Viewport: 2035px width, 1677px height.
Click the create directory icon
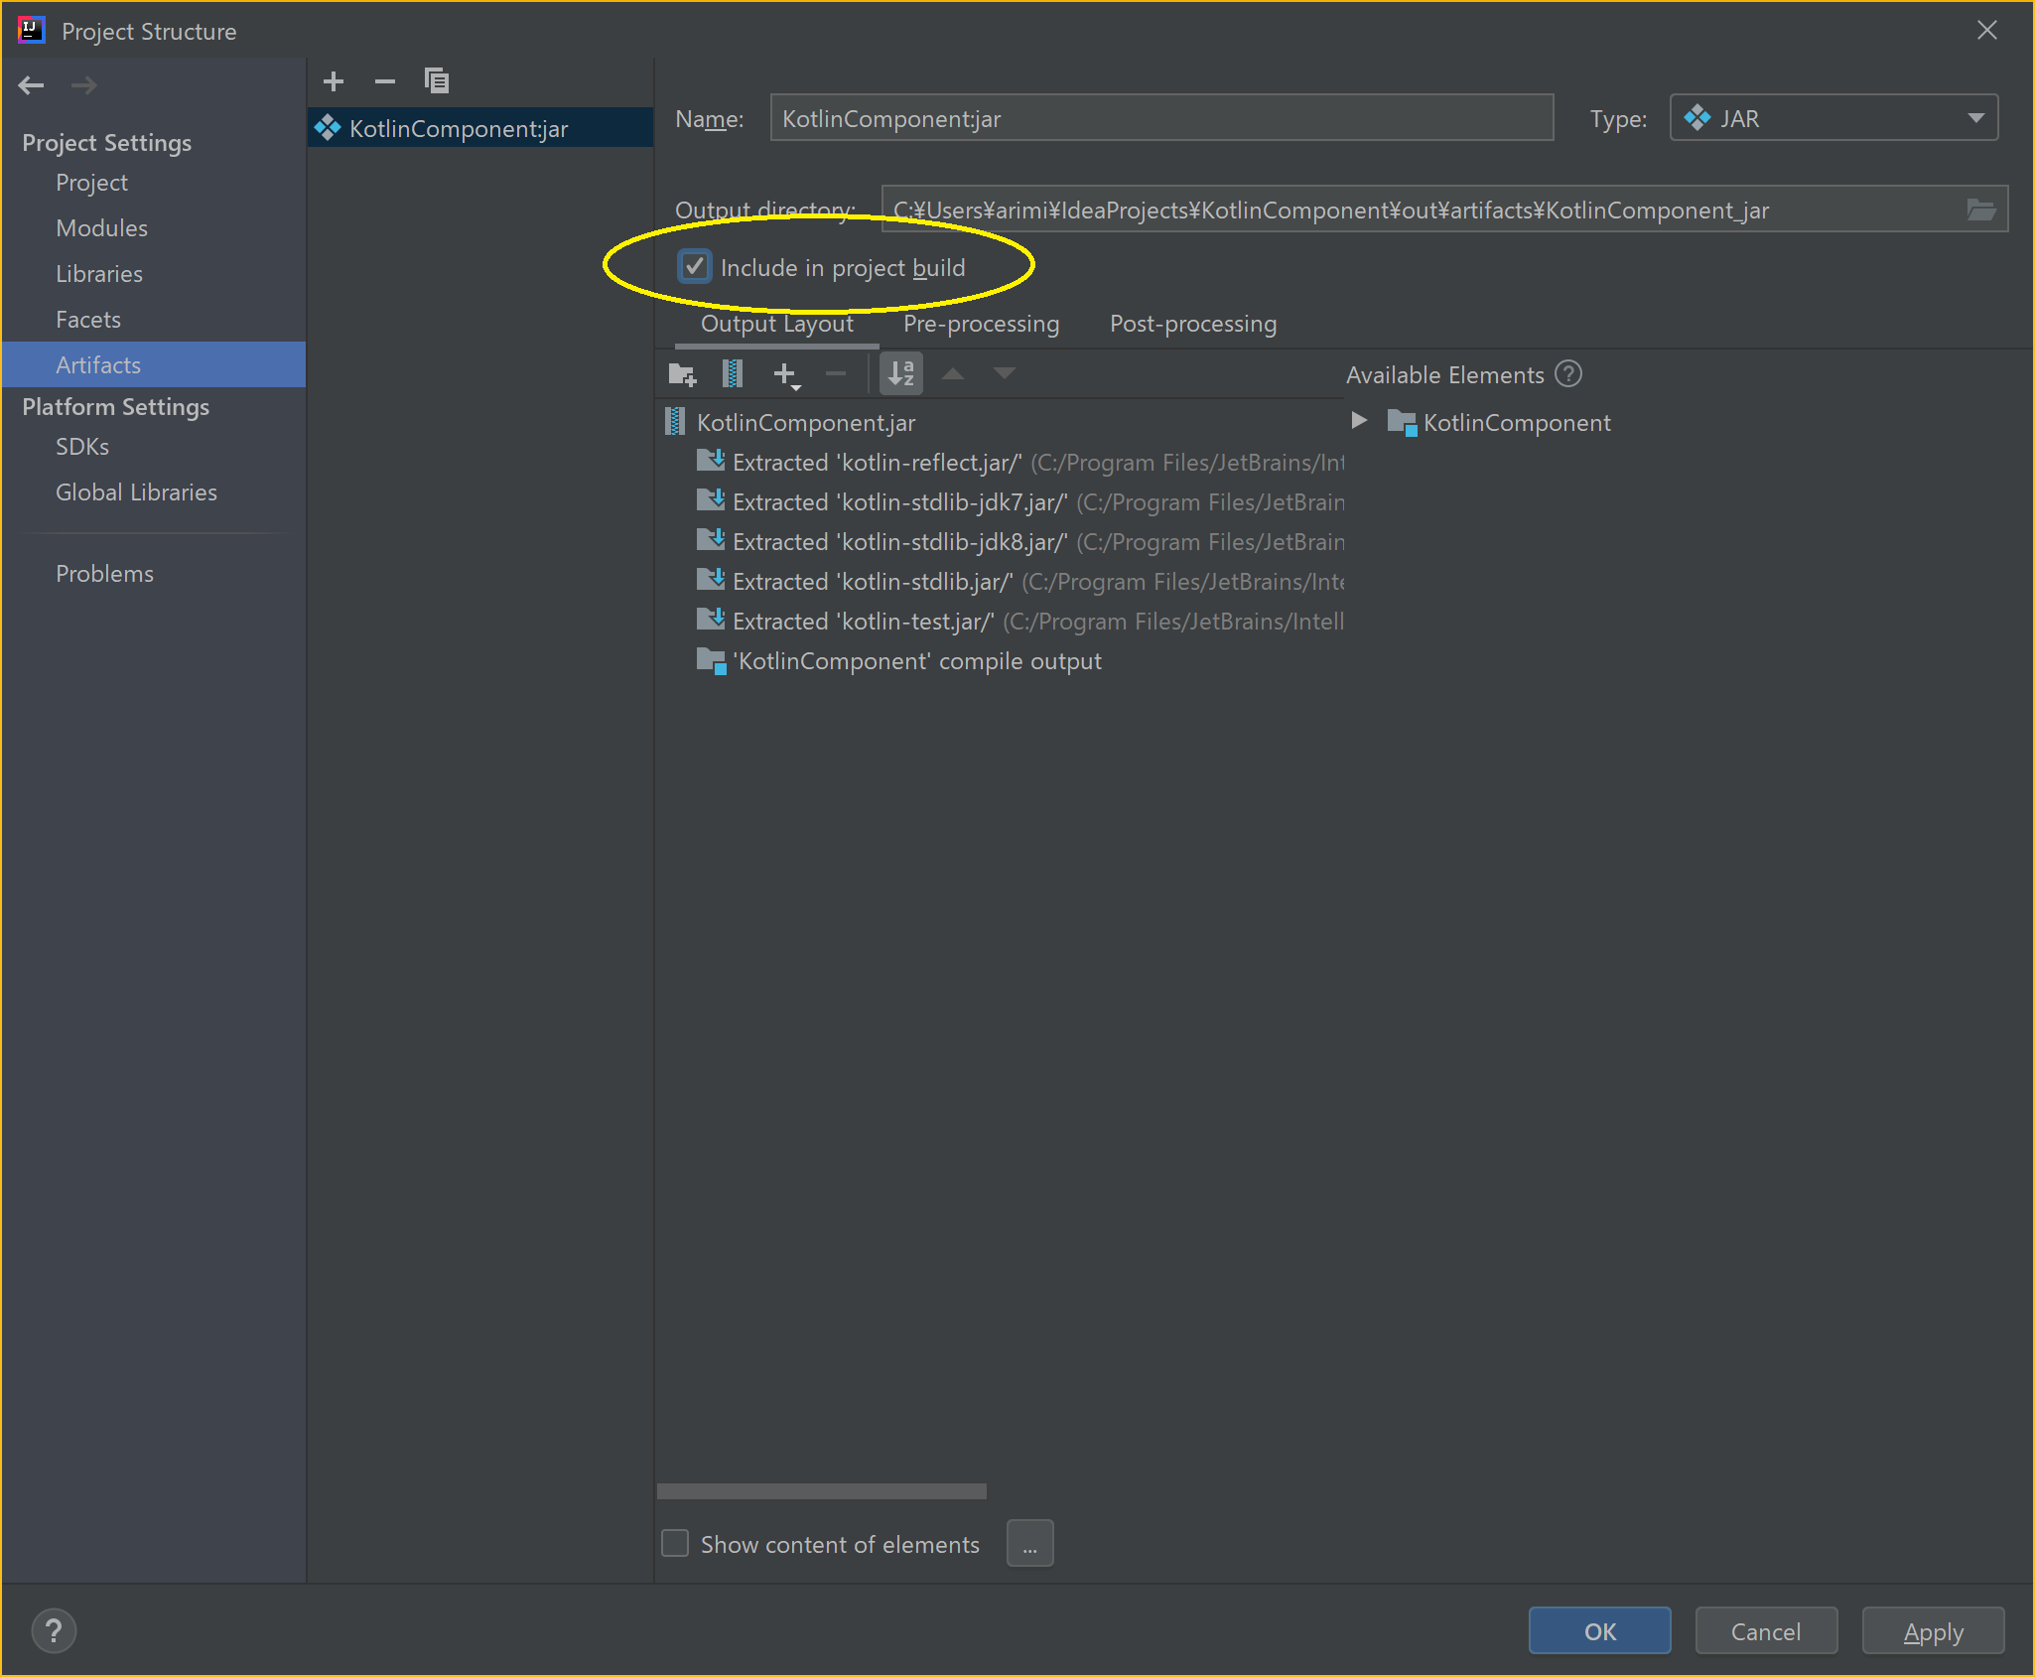click(x=682, y=374)
